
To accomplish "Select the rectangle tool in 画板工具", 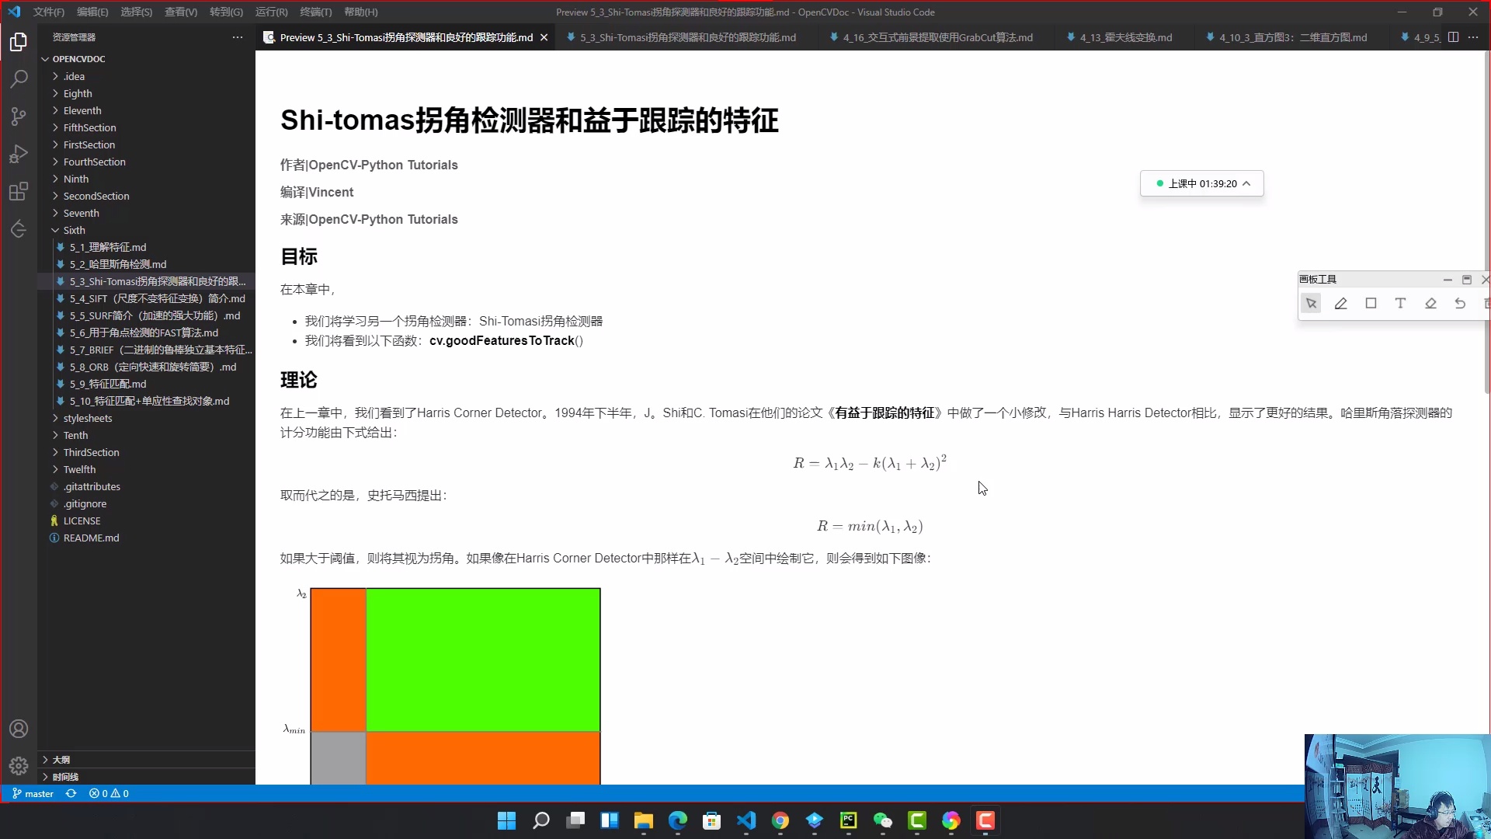I will point(1371,304).
